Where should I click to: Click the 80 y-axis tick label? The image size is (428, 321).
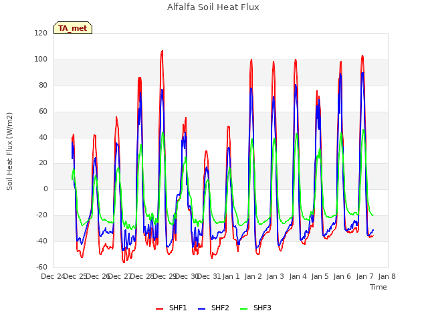(x=43, y=85)
